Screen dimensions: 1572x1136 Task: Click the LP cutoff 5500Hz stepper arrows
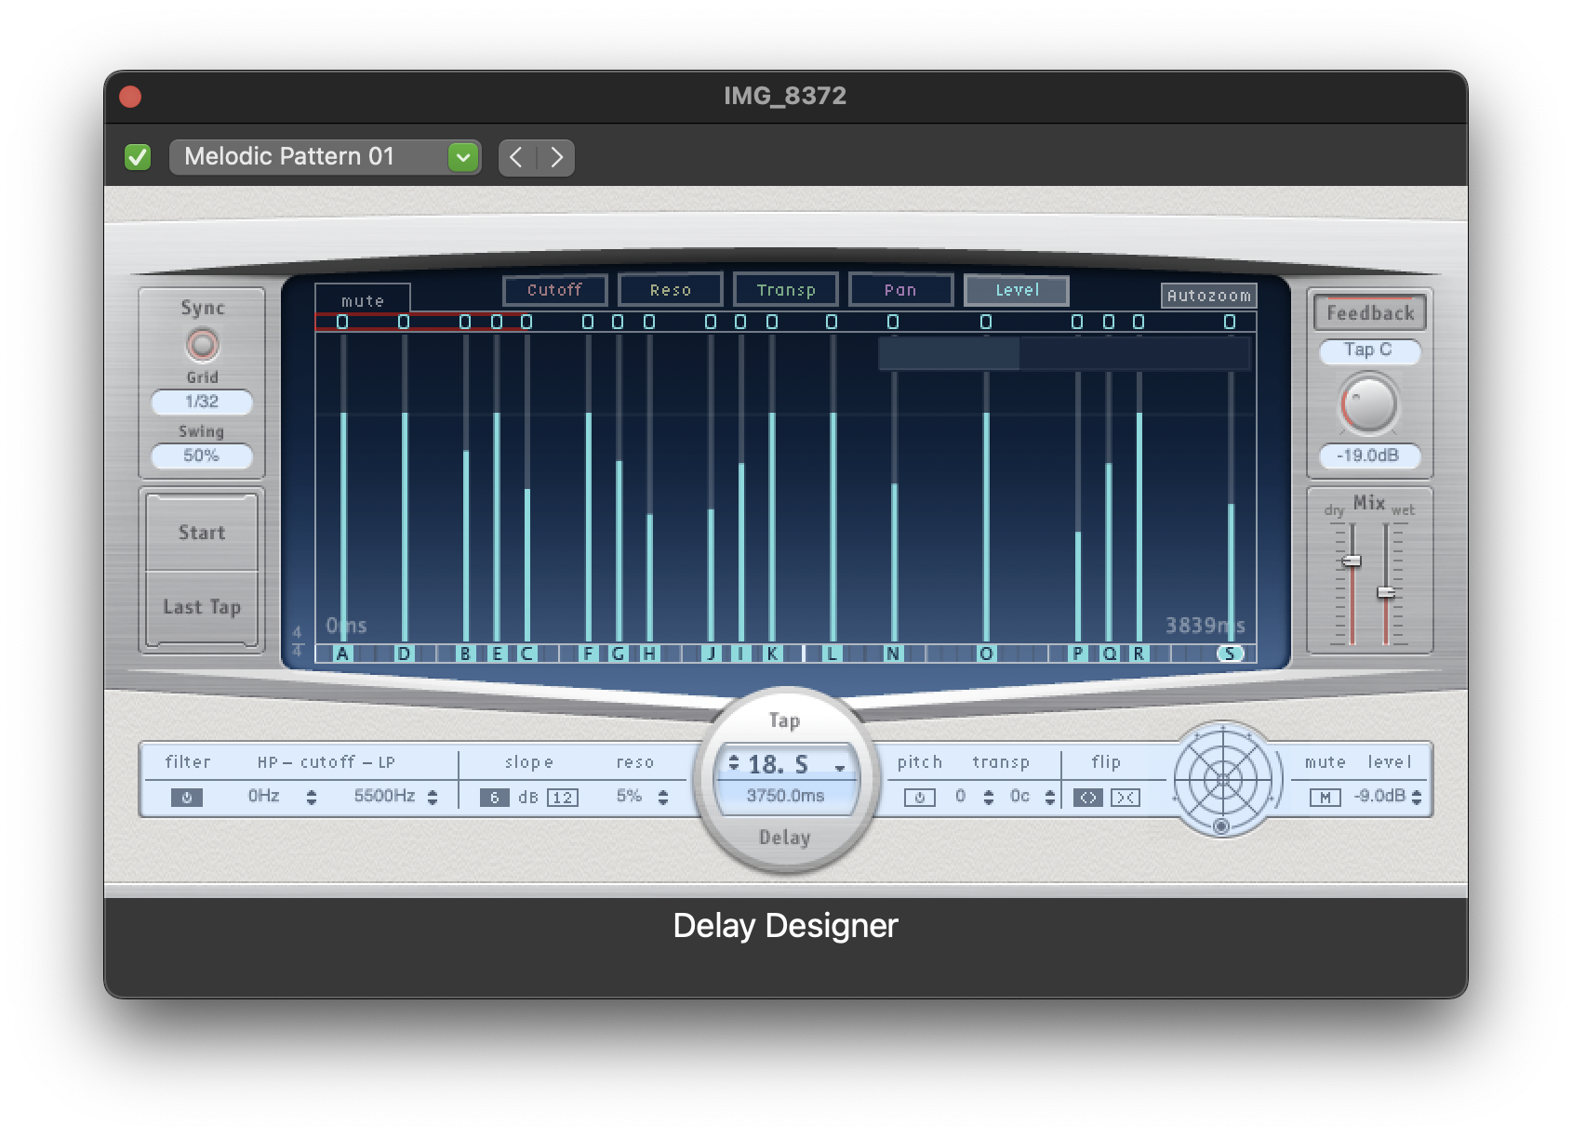tap(433, 797)
